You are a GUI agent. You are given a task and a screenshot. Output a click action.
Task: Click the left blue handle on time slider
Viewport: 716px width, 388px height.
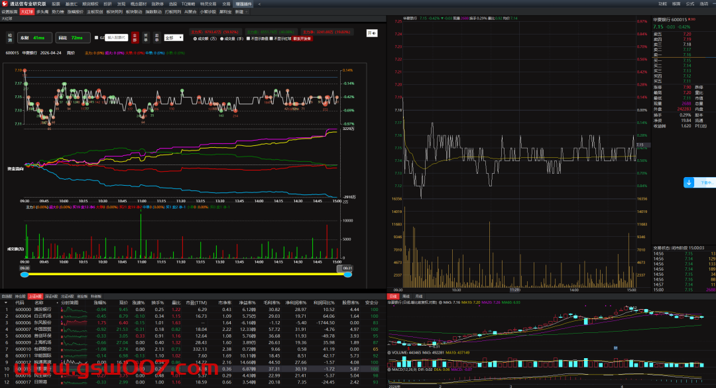coord(25,274)
